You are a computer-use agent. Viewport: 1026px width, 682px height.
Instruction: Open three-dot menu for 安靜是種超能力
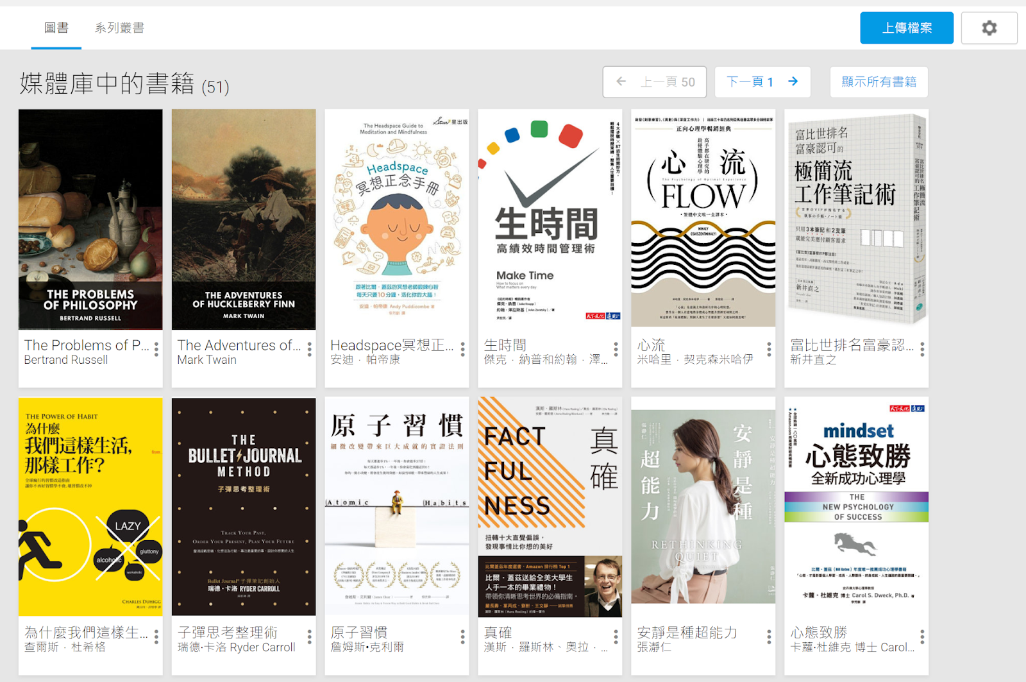pos(769,636)
